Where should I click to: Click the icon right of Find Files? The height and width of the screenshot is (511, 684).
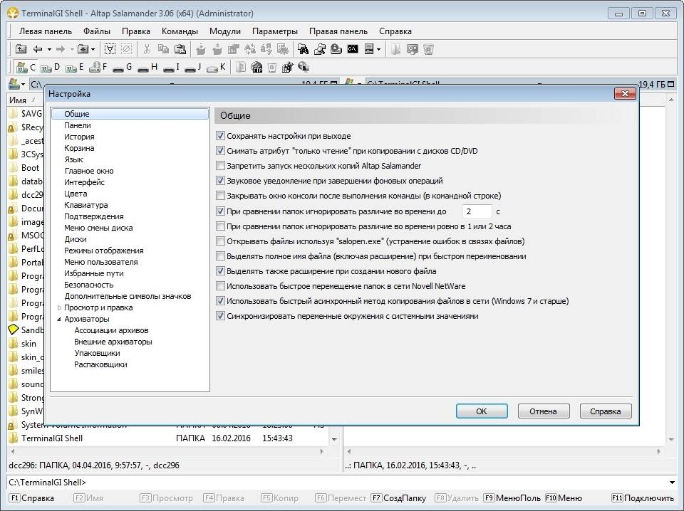pos(319,49)
